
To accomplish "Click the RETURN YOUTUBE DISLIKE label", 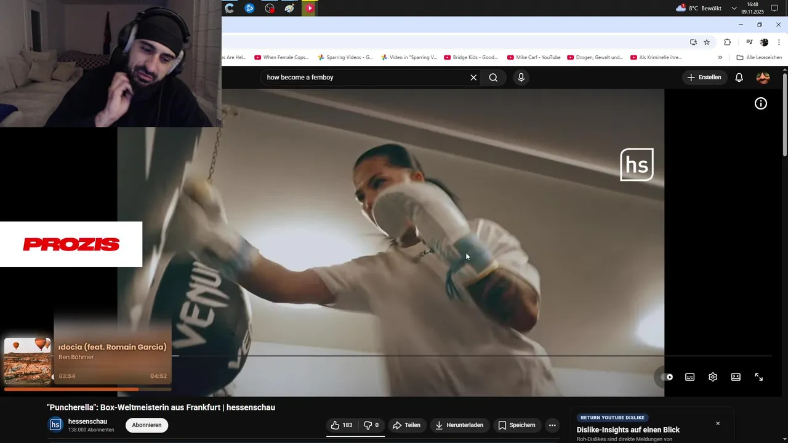I will point(613,418).
